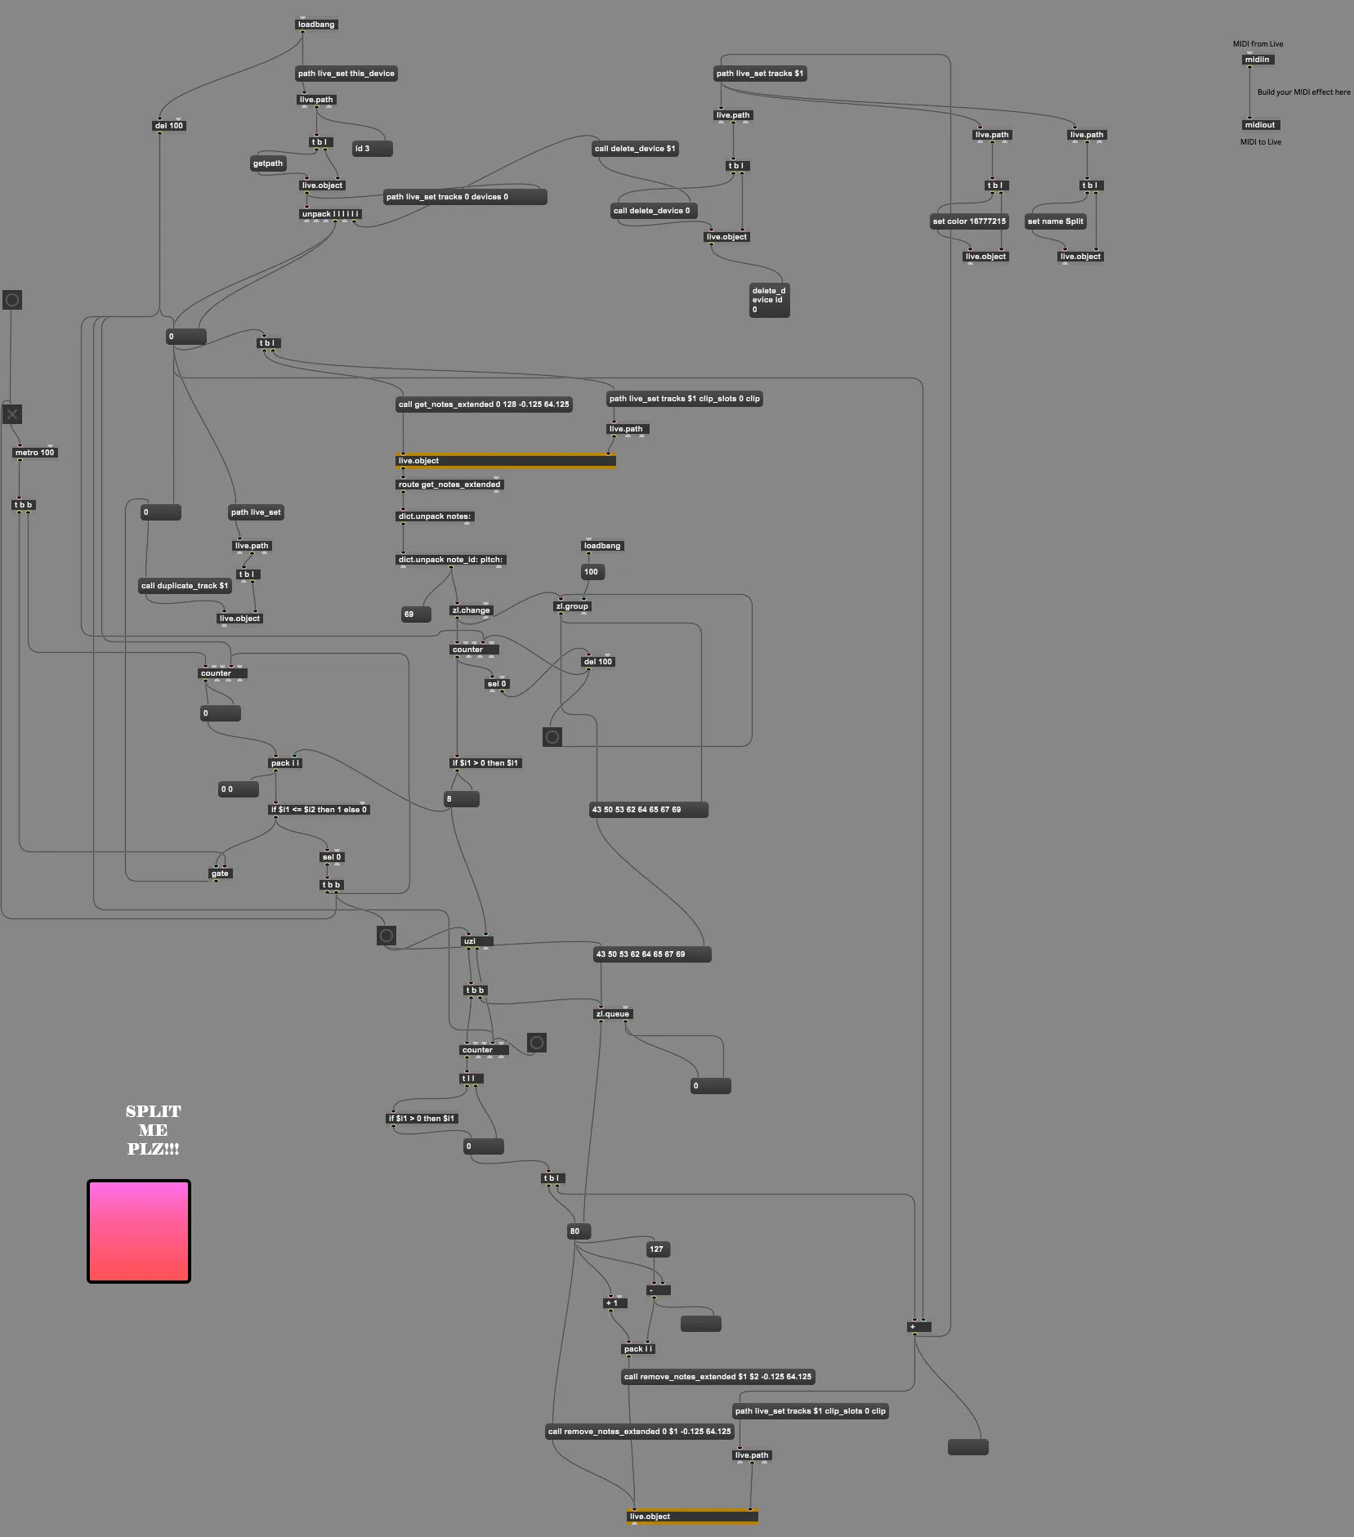Click the getpath message box
1354x1537 pixels.
(268, 163)
